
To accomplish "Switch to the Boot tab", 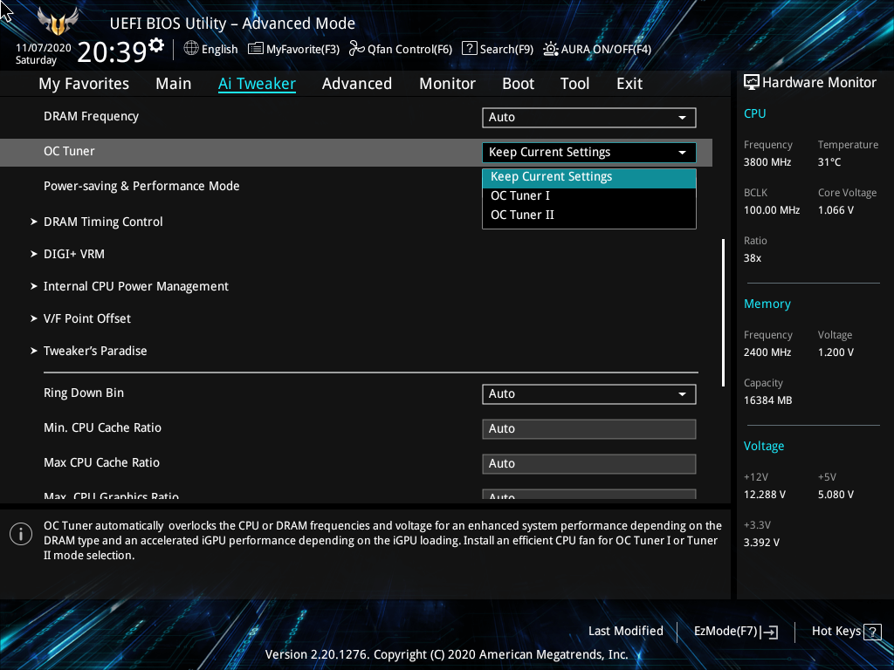I will coord(519,84).
